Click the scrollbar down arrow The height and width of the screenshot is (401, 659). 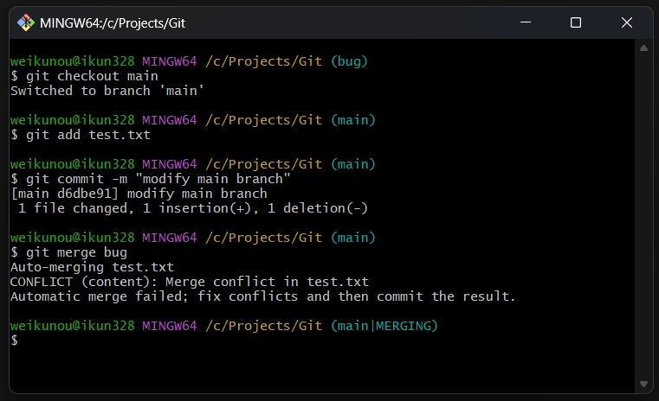click(643, 384)
